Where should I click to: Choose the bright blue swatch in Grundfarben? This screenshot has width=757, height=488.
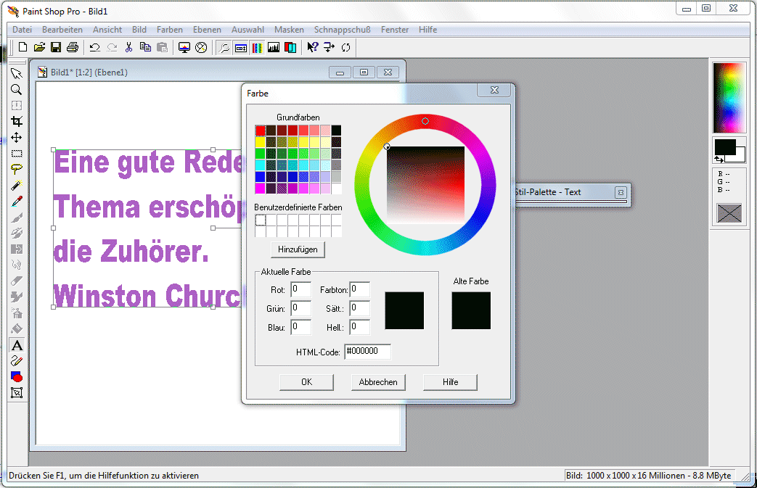tap(261, 176)
